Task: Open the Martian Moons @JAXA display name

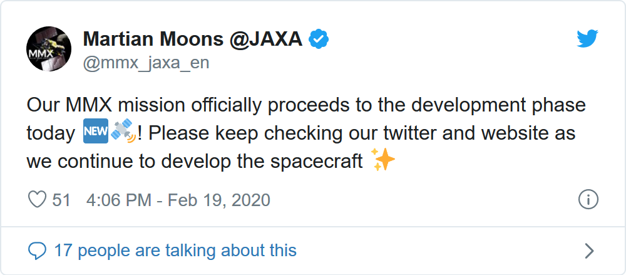Action: click(193, 39)
